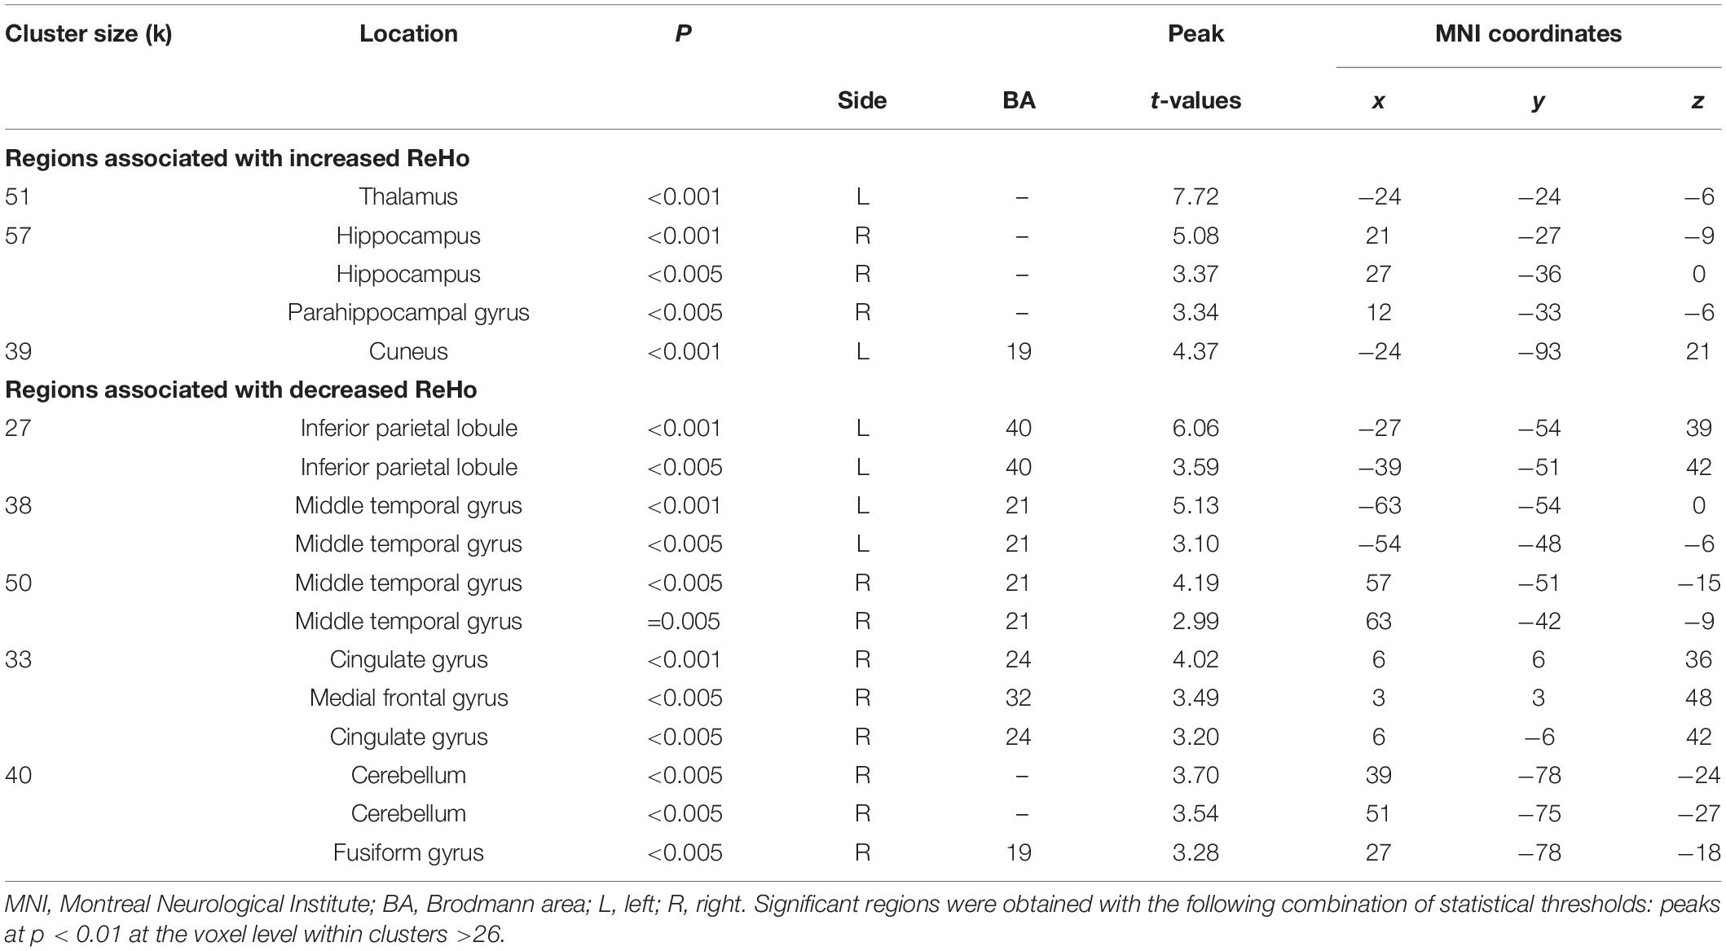Viewport: 1726px width, 951px height.
Task: Select the '=0.005' P value cell
Action: (684, 621)
